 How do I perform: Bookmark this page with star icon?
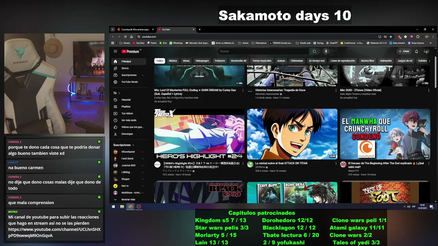tap(391, 37)
